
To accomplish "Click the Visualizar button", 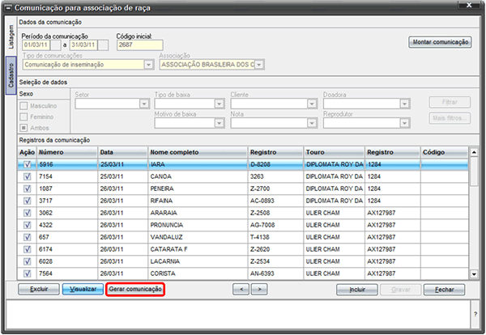I will click(83, 289).
